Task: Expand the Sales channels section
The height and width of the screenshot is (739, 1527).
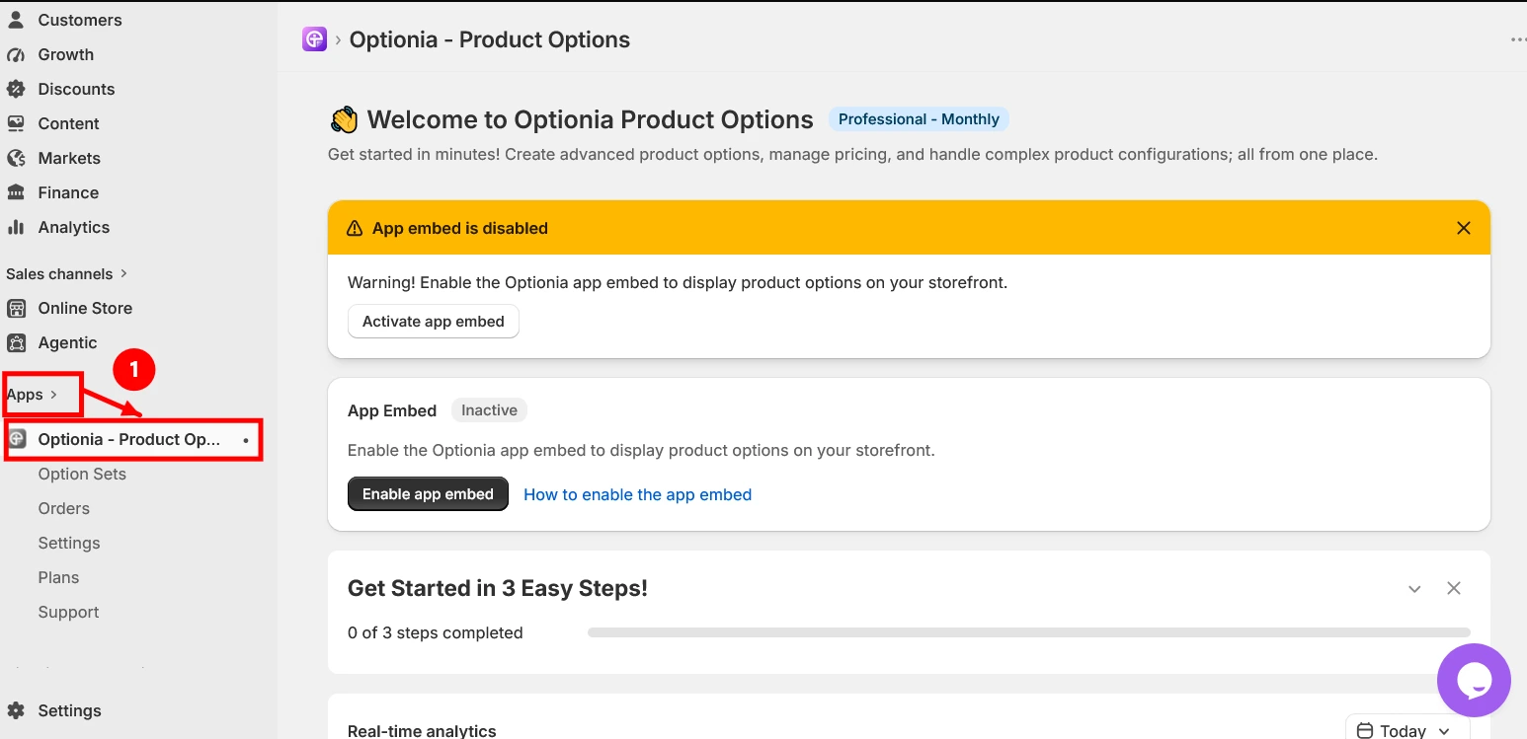Action: click(67, 273)
